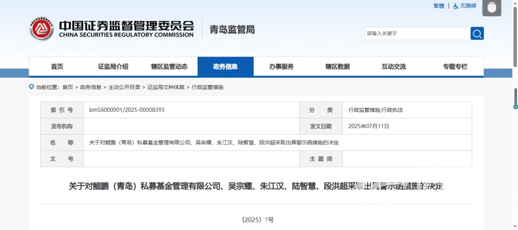Select the 政务信息 active tab
Image resolution: width=518 pixels, height=230 pixels.
(225, 66)
